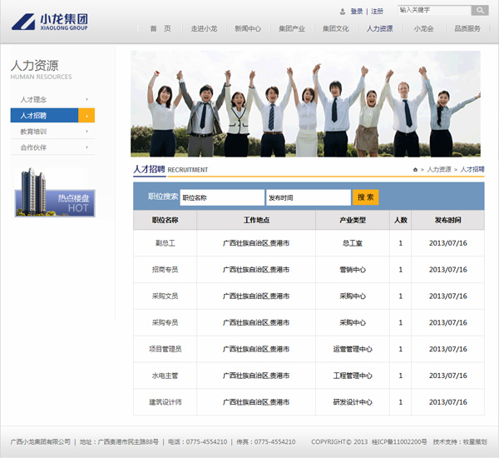Click the orange arrow beside 人才招聘
The image size is (499, 458).
pyautogui.click(x=86, y=116)
